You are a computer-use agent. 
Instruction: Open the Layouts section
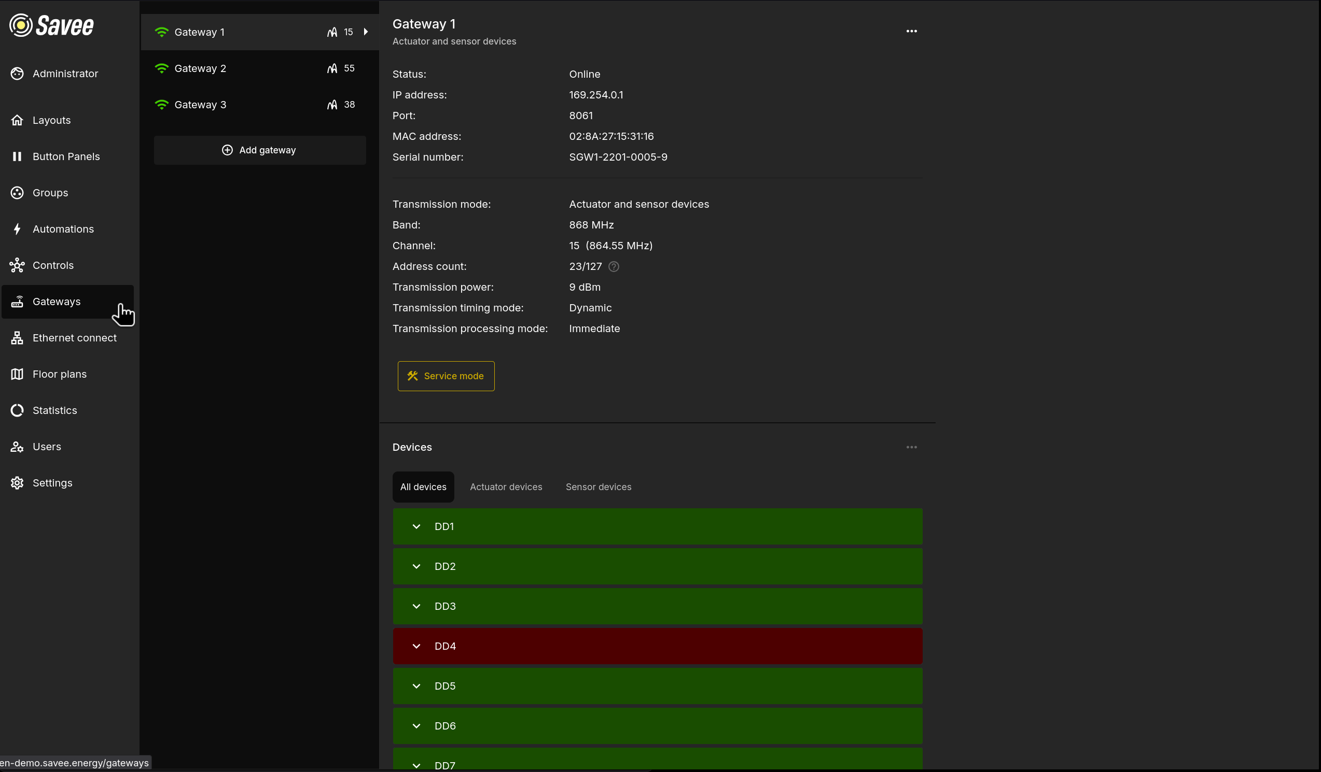tap(51, 120)
